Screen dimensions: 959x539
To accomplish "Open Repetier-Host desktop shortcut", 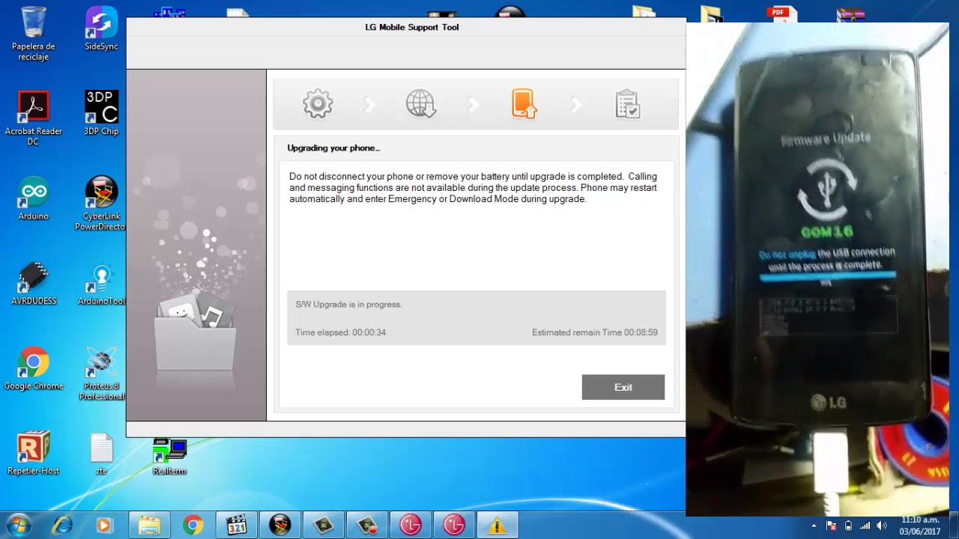I will coord(34,453).
